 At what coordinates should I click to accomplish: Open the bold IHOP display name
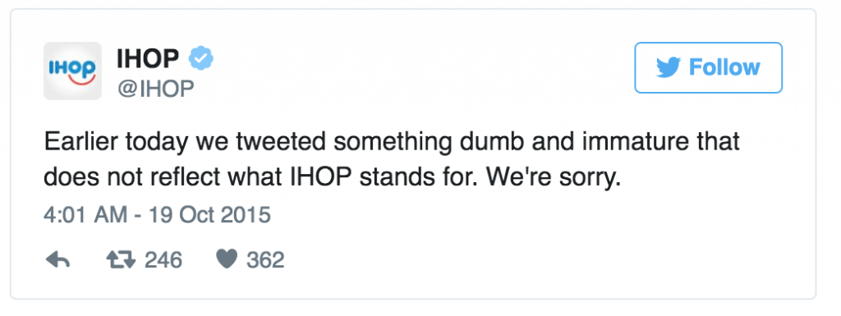[x=148, y=58]
